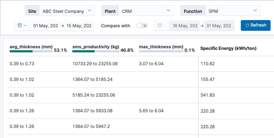Open the calendar quick menu for primary dates
The width and height of the screenshot is (274, 138).
22,25
